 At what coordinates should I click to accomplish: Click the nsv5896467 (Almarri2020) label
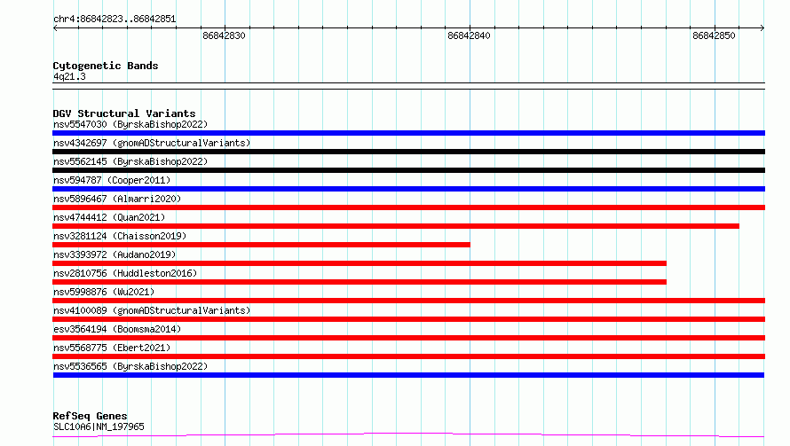tap(117, 199)
